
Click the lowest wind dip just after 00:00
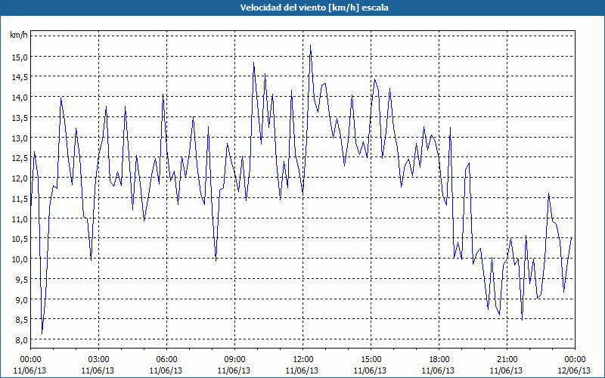[x=42, y=333]
